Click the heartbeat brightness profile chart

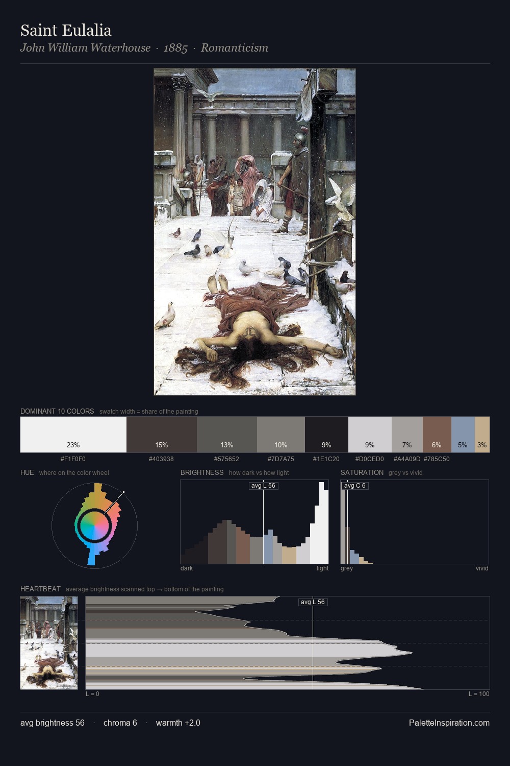[288, 643]
